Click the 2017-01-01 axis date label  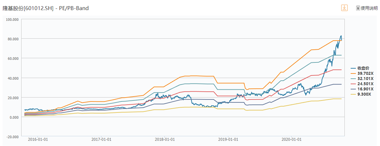pos(101,139)
